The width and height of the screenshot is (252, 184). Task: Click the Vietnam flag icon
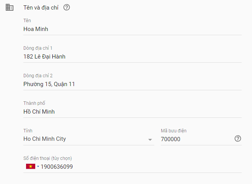coord(30,166)
